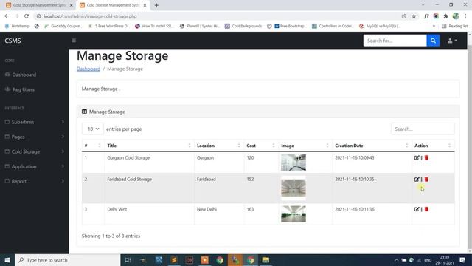Edit Faridabad Cold Storage entry
The width and height of the screenshot is (472, 266).
(x=417, y=179)
